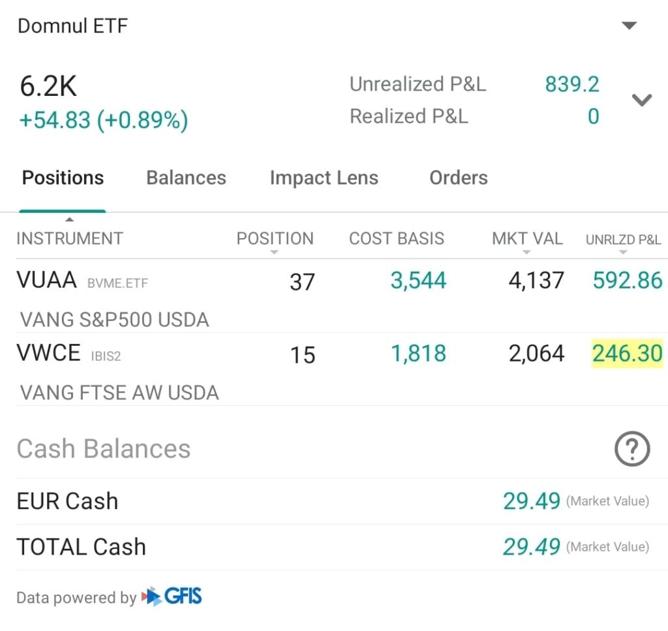Click the GFIS logo
This screenshot has height=631, width=668.
[172, 596]
